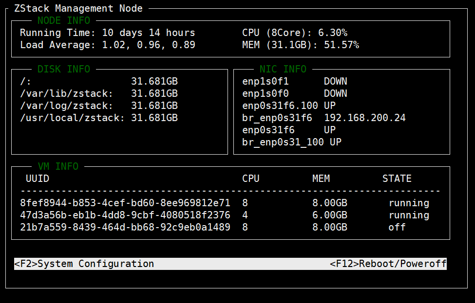The image size is (475, 303).
Task: Click the br_enp0s31f6 bridge name
Action: pos(277,118)
